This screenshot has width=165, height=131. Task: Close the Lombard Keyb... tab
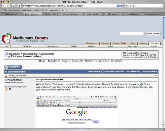click(x=145, y=14)
